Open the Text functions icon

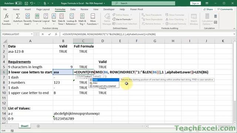(x=54, y=19)
